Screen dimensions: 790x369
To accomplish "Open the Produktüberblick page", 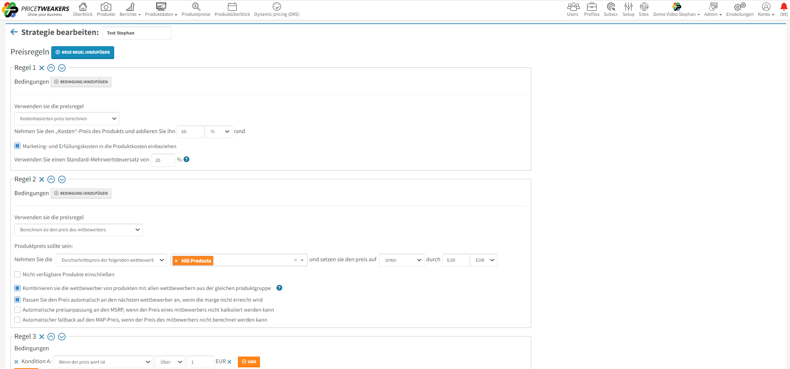I will 232,10.
